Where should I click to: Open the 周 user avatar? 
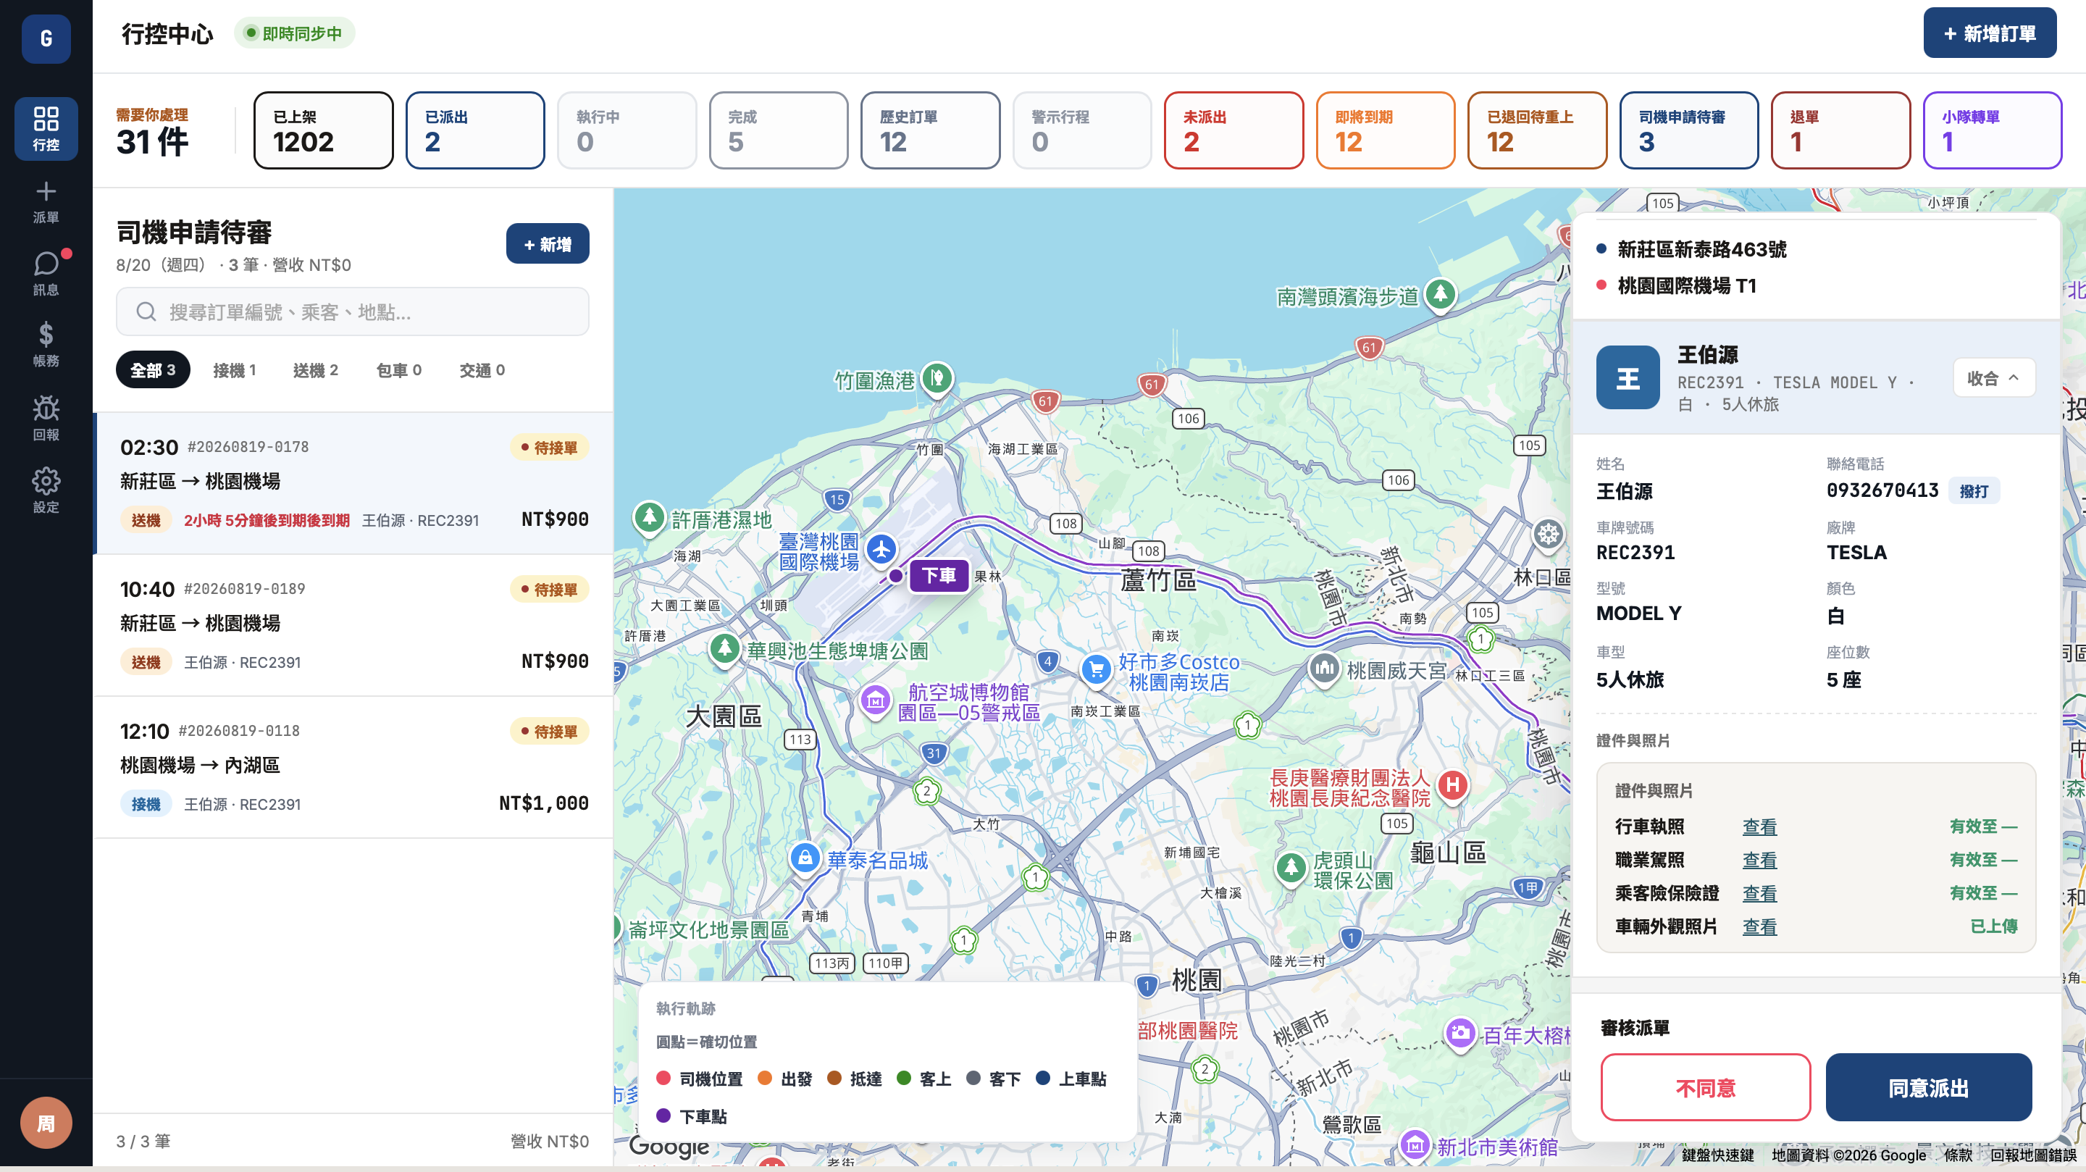click(x=46, y=1123)
